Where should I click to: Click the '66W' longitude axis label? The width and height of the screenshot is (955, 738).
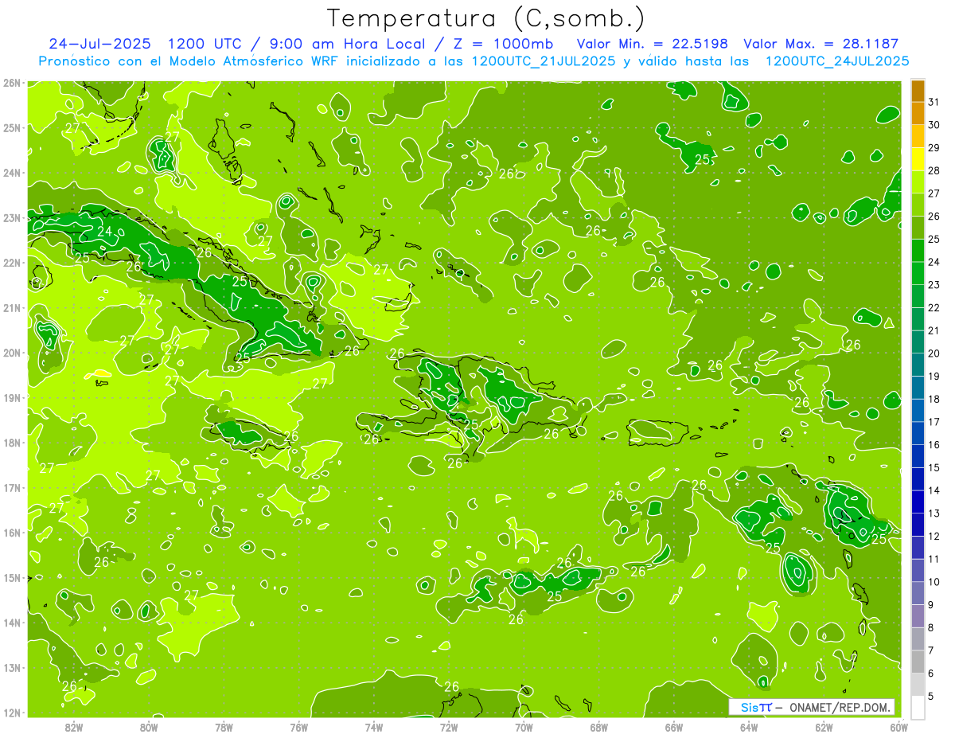point(674,727)
